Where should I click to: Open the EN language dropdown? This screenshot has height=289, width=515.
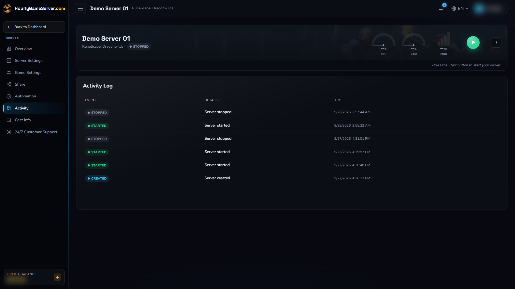click(460, 9)
